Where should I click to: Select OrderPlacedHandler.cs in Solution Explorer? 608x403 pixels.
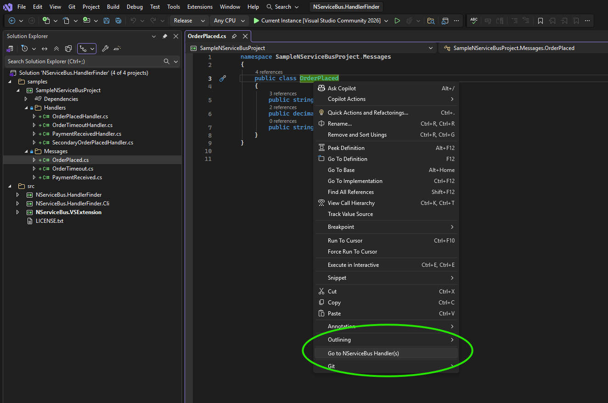click(x=80, y=116)
